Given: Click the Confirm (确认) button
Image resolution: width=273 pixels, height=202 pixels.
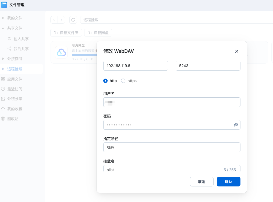Looking at the screenshot, I should pos(228,182).
